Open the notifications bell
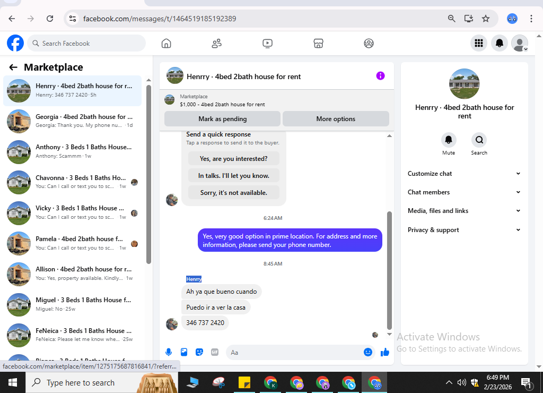Viewport: 543px width, 393px height. click(500, 43)
